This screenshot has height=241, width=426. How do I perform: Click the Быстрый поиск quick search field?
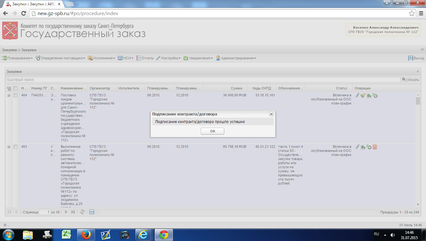203,80
